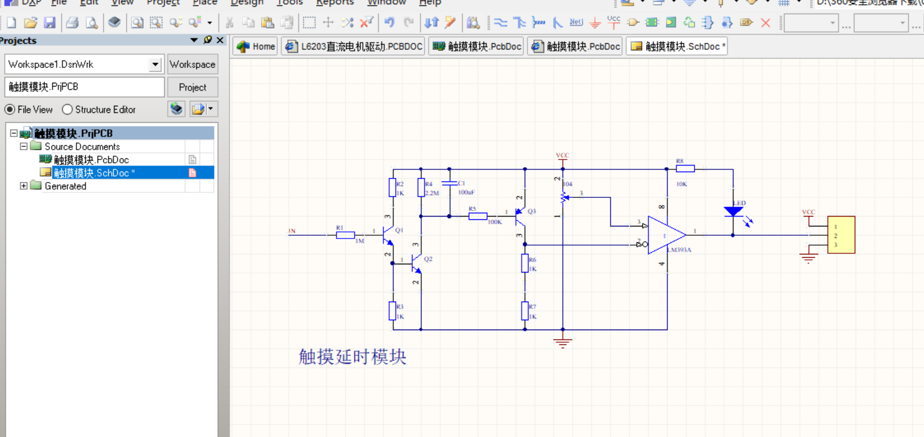Open the Workspace1.DsnWrk dropdown
The height and width of the screenshot is (437, 924).
pos(155,65)
